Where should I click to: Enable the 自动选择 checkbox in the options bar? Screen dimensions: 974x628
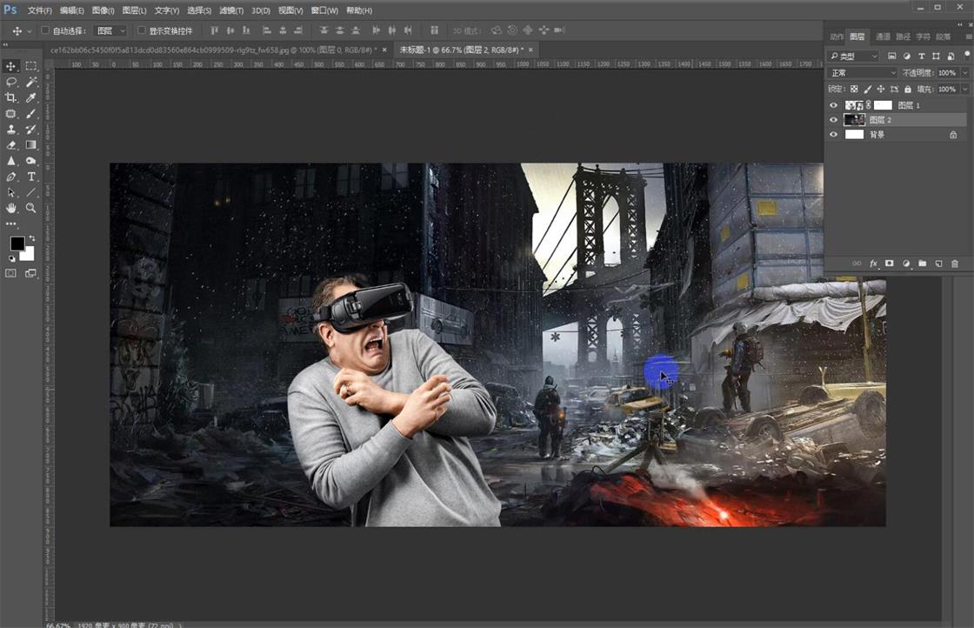pyautogui.click(x=43, y=29)
